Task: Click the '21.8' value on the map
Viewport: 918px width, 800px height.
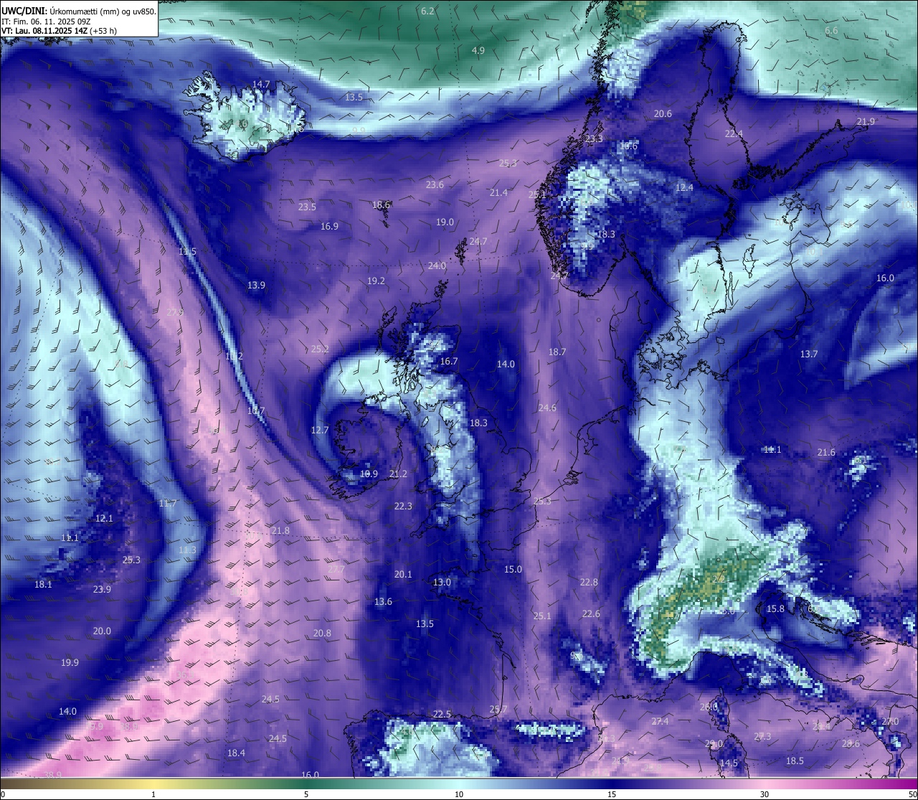Action: coord(280,530)
